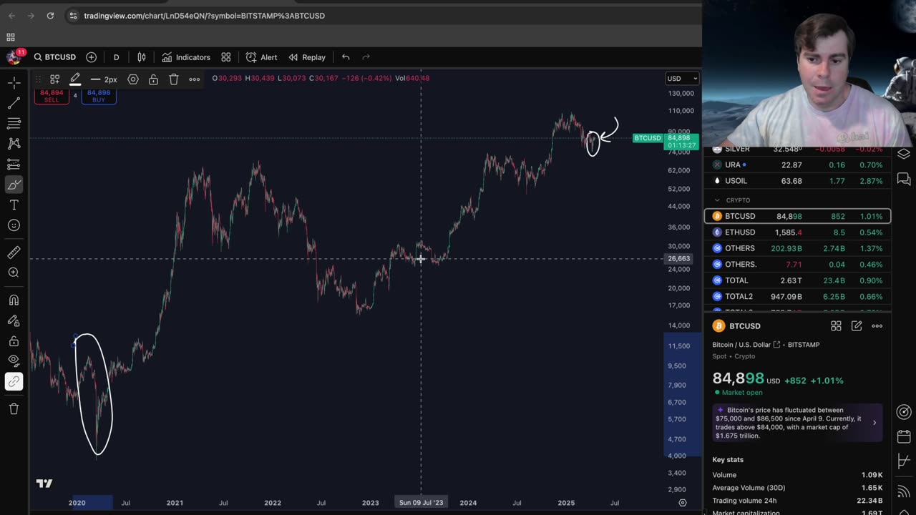Click the red SELL button
The height and width of the screenshot is (515, 916).
pos(52,96)
